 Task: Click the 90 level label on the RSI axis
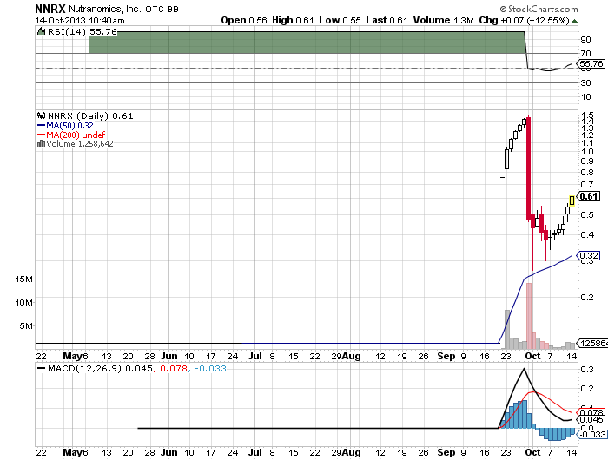[x=586, y=40]
